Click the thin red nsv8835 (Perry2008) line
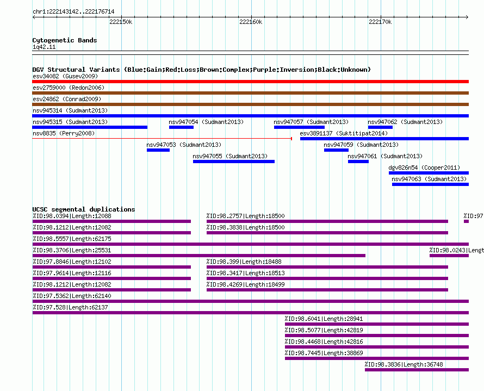484x391 pixels. [x=162, y=139]
